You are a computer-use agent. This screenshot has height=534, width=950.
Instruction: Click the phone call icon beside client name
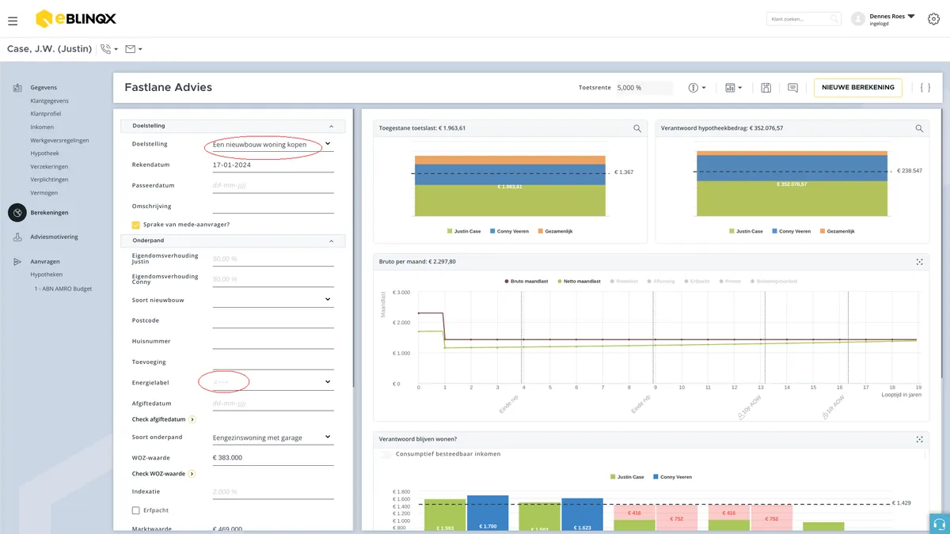[x=106, y=49]
